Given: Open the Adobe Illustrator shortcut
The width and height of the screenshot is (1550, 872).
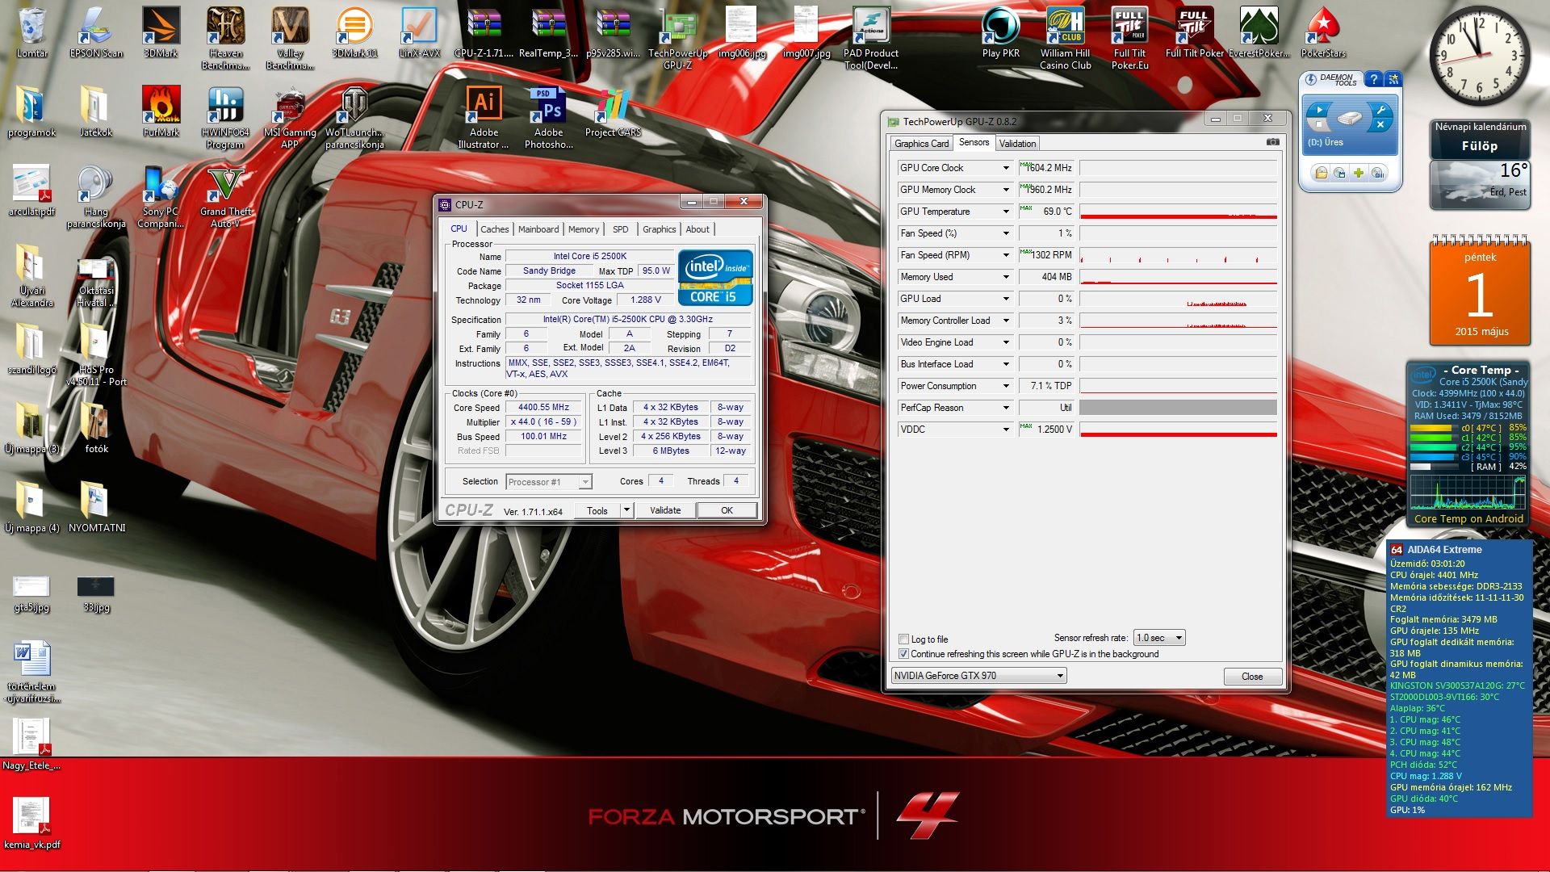Looking at the screenshot, I should click(484, 117).
